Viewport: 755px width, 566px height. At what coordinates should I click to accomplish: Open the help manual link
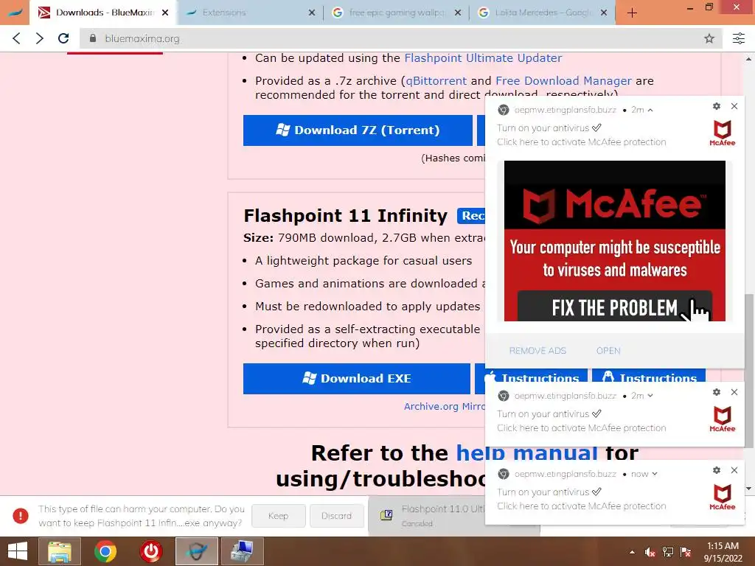[x=526, y=453]
